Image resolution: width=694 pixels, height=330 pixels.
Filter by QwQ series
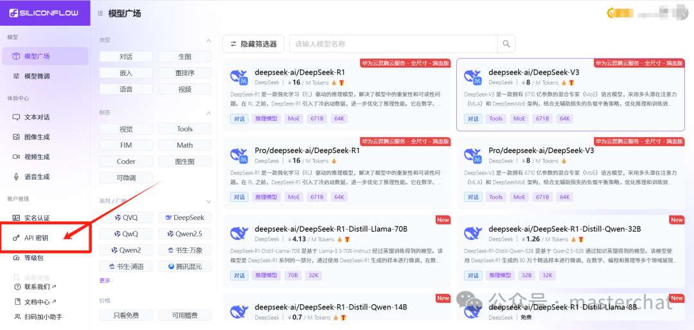pos(126,234)
